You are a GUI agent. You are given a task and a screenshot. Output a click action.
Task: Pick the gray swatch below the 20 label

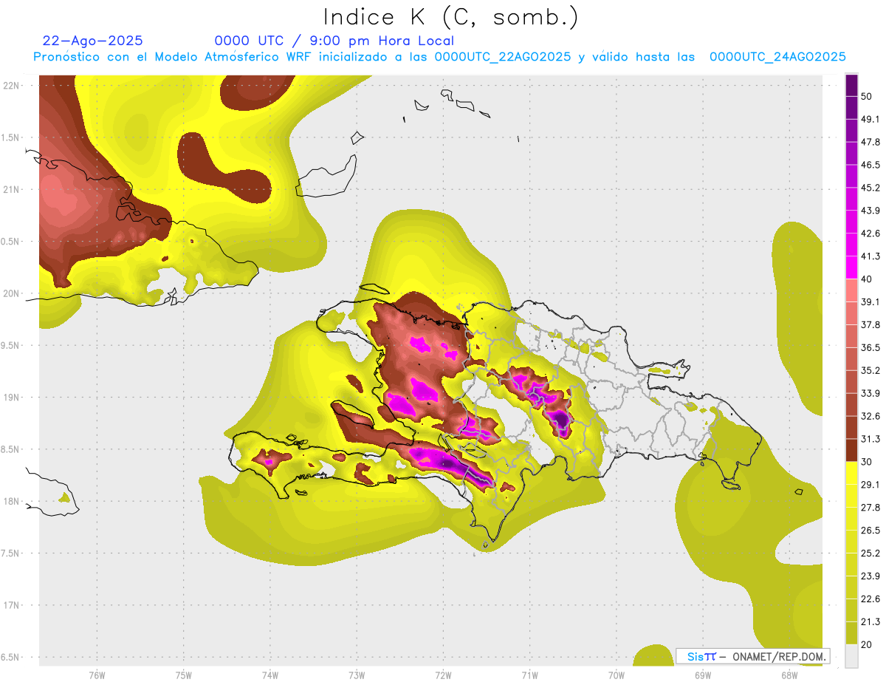pos(851,656)
